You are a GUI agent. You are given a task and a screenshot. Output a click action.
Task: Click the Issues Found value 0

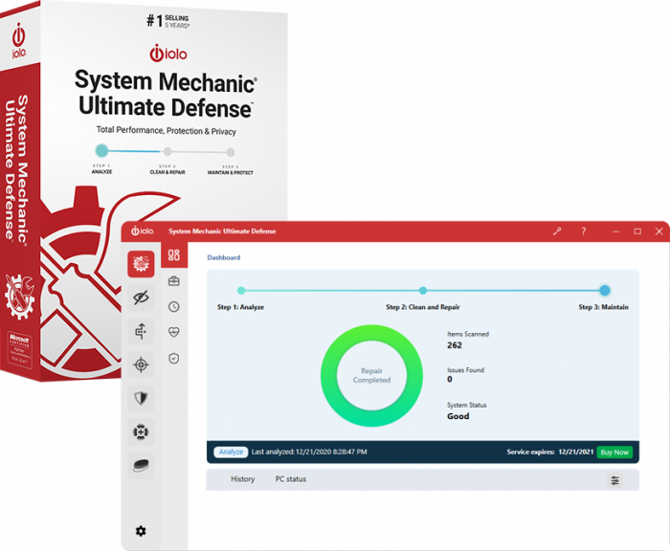click(x=450, y=380)
